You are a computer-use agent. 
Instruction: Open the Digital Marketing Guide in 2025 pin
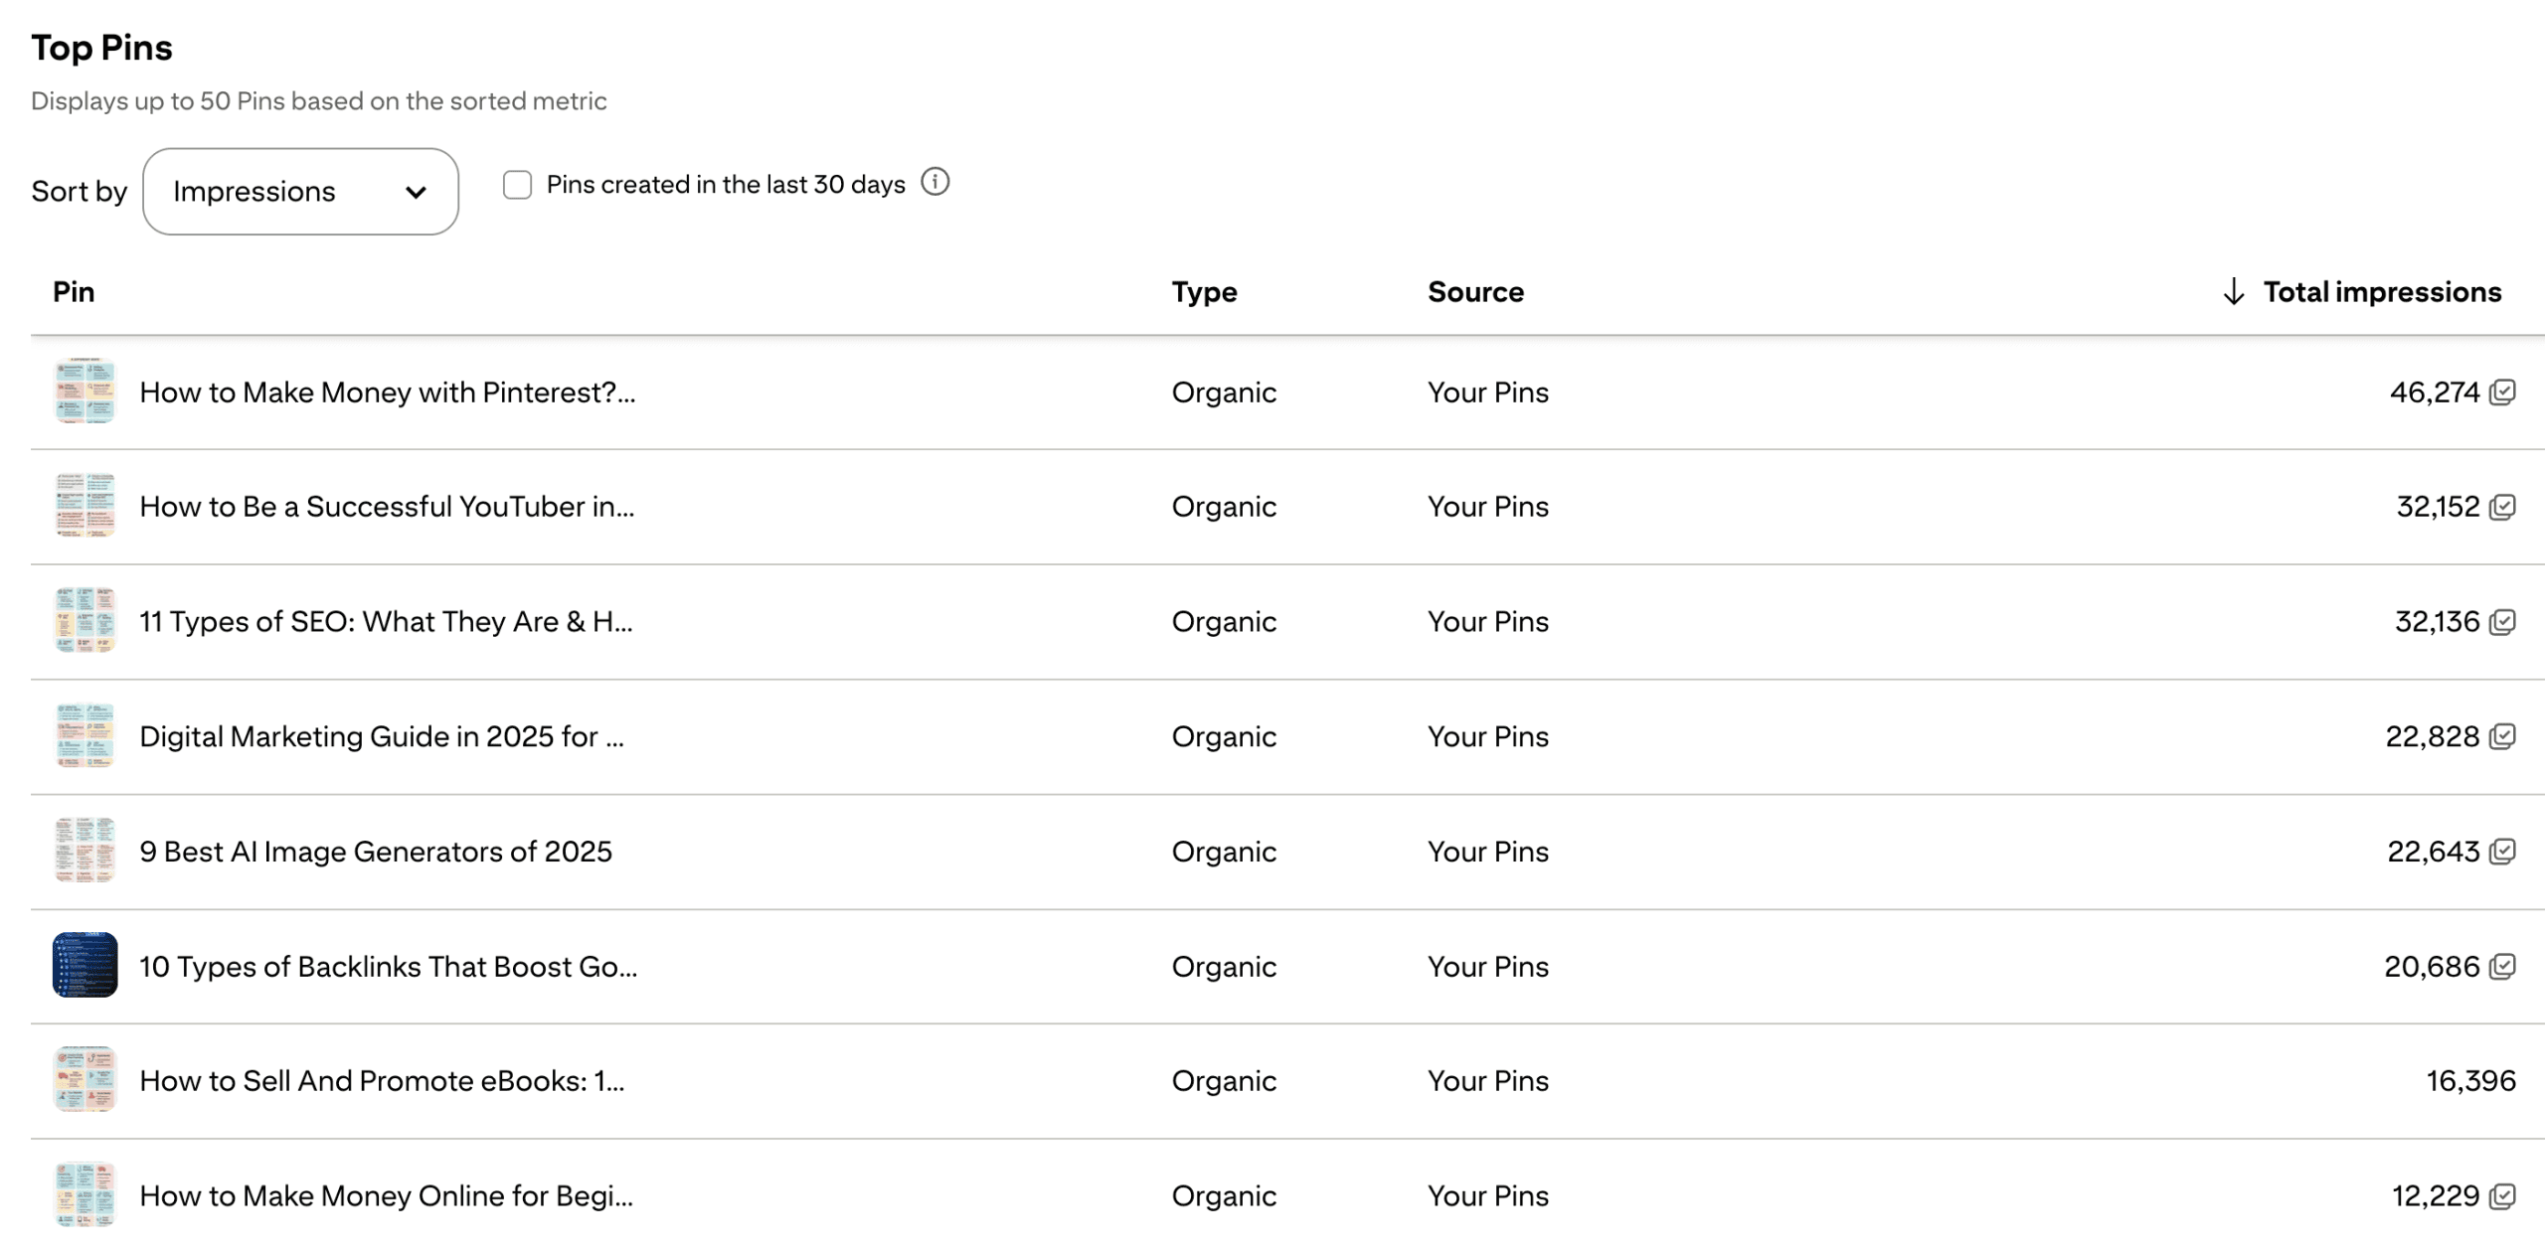coord(381,736)
